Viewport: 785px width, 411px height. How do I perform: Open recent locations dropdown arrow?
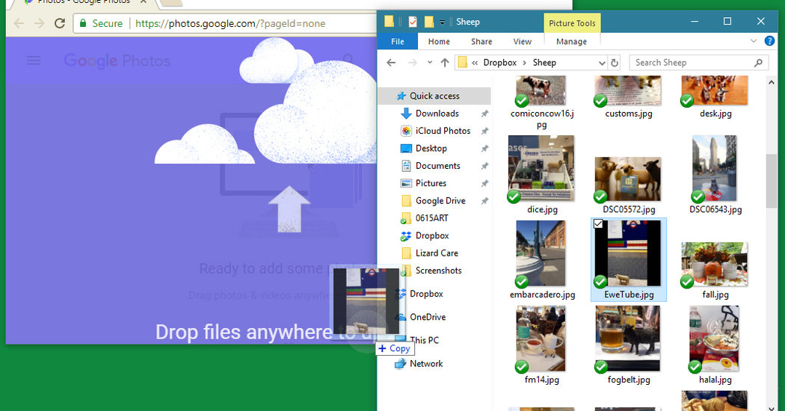(430, 63)
